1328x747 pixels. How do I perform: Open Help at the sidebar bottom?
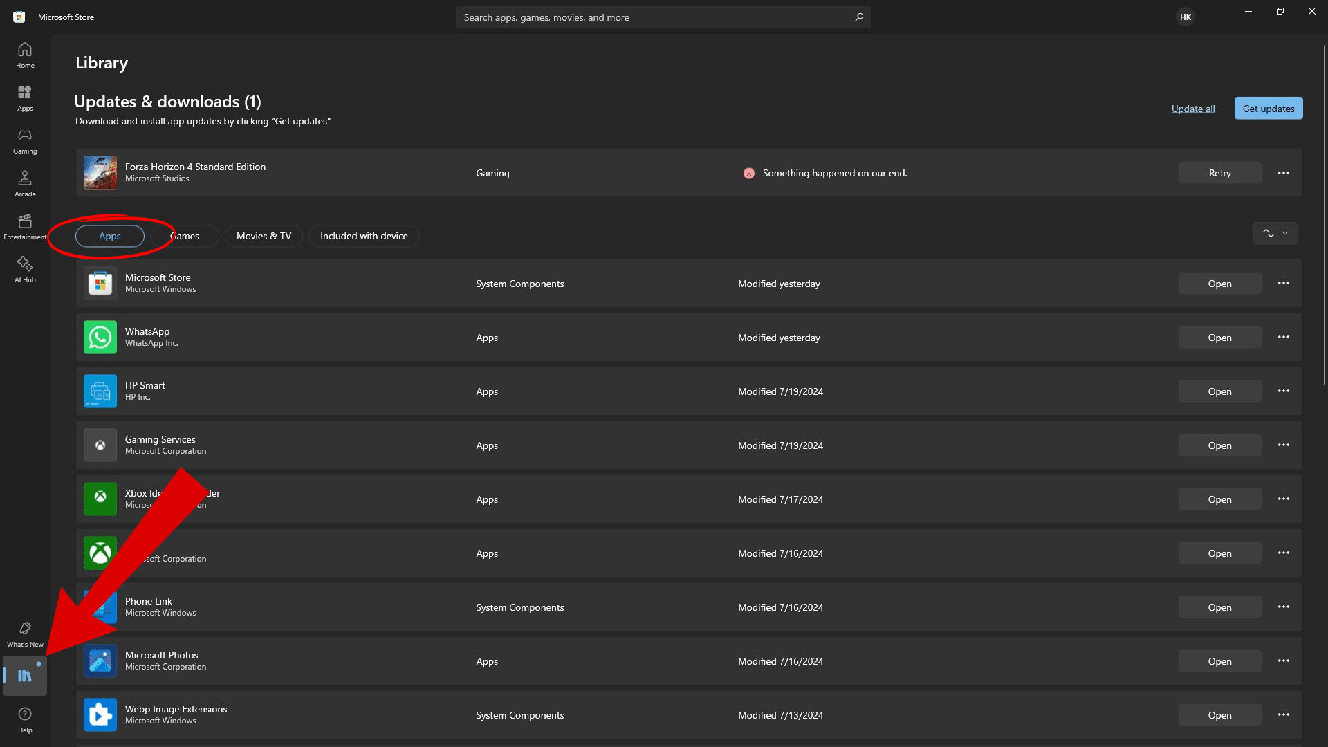(x=25, y=720)
